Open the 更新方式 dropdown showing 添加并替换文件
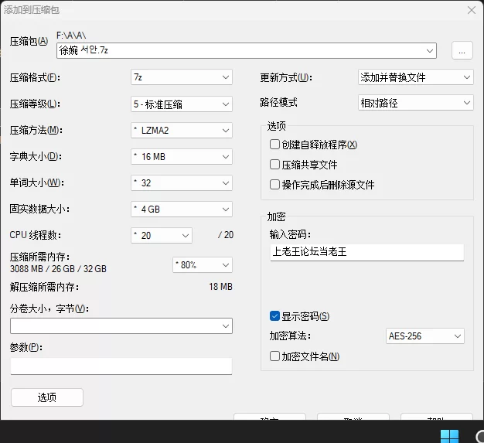The height and width of the screenshot is (443, 484). coord(415,77)
